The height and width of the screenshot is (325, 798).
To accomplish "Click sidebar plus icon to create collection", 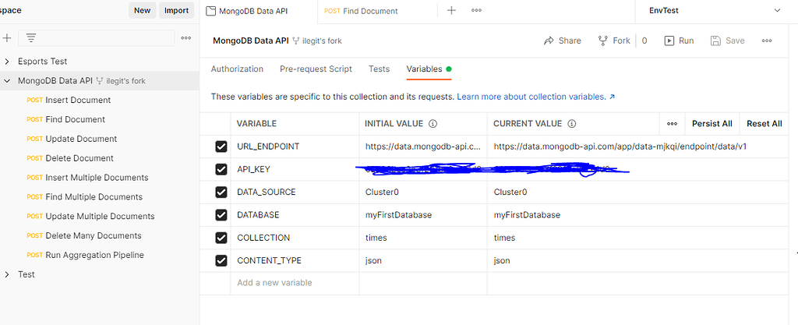I will coord(7,37).
